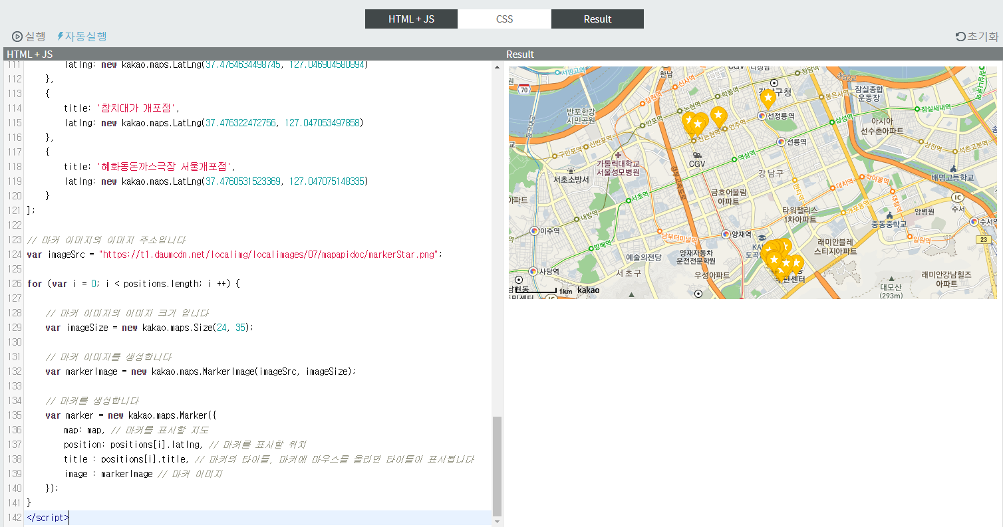Click the lower-right star marker near 양재역 cluster
This screenshot has height=527, width=1003.
tap(795, 264)
